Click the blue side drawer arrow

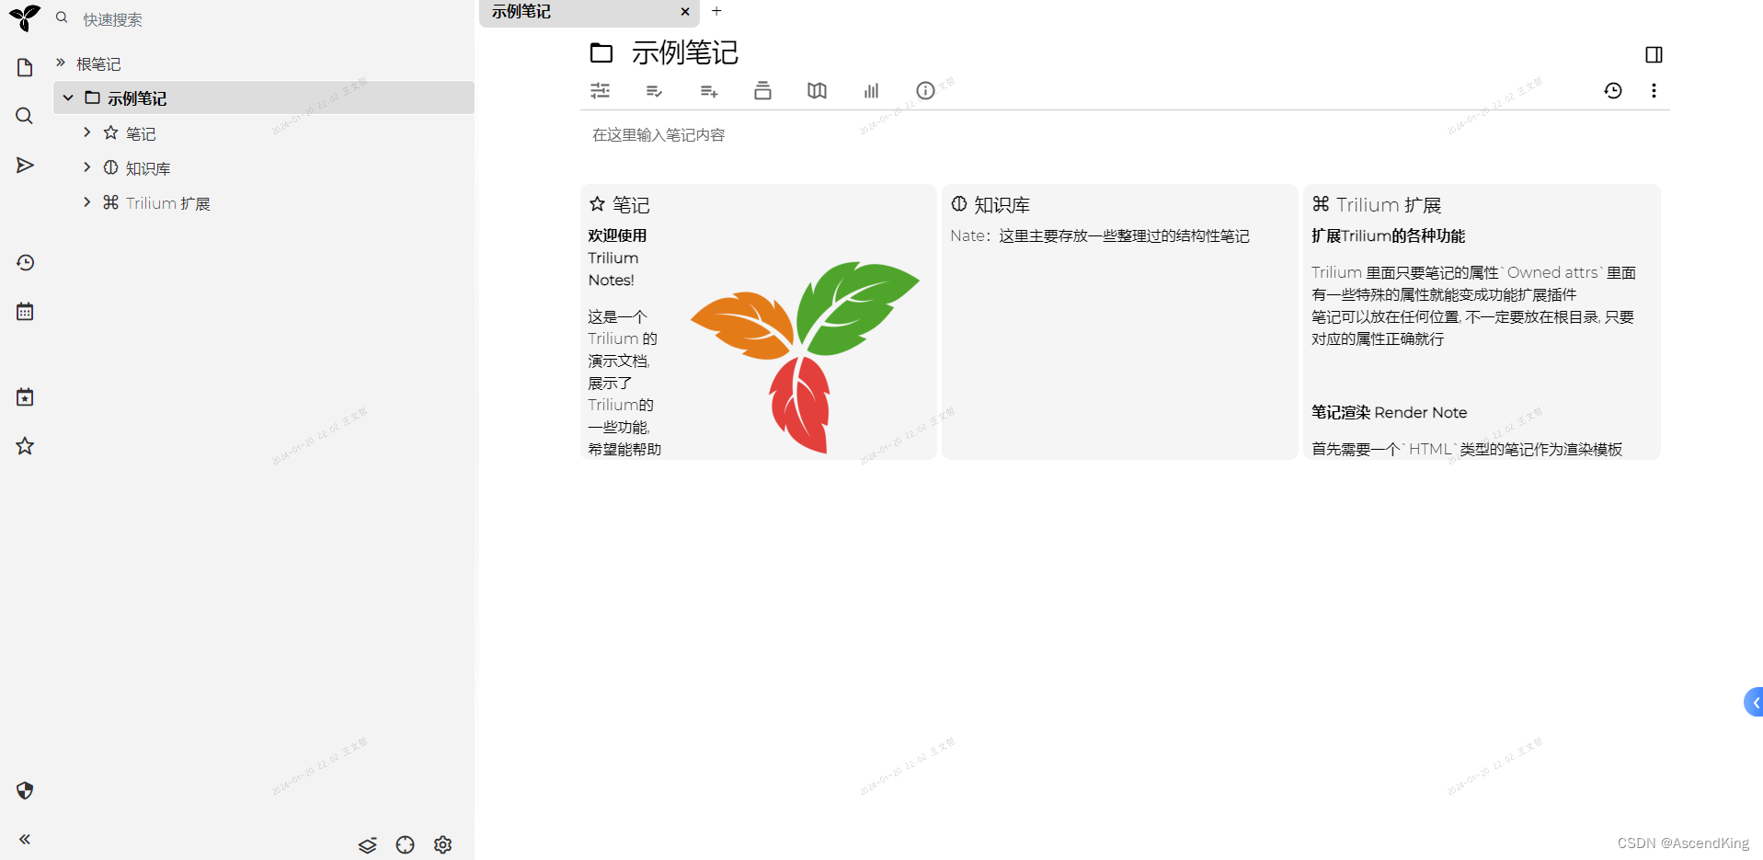1754,703
